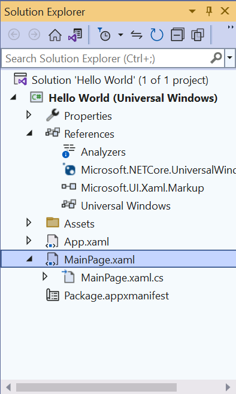The height and width of the screenshot is (394, 236).
Task: Click the References icon
Action: pyautogui.click(x=53, y=132)
